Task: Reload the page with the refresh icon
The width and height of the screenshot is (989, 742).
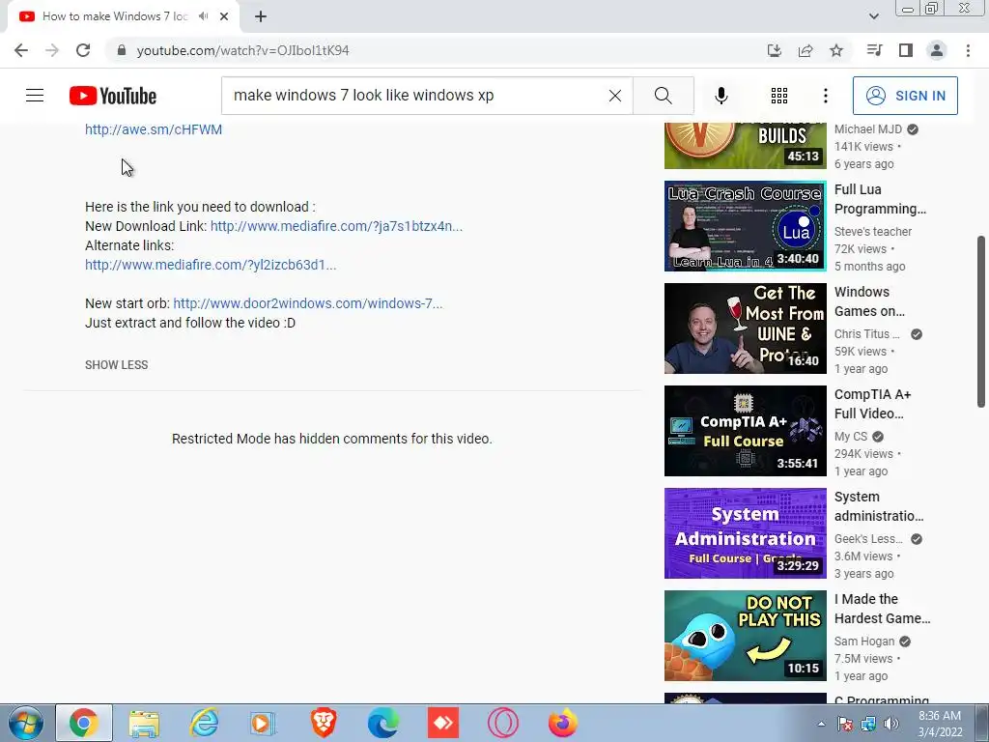Action: [x=83, y=50]
